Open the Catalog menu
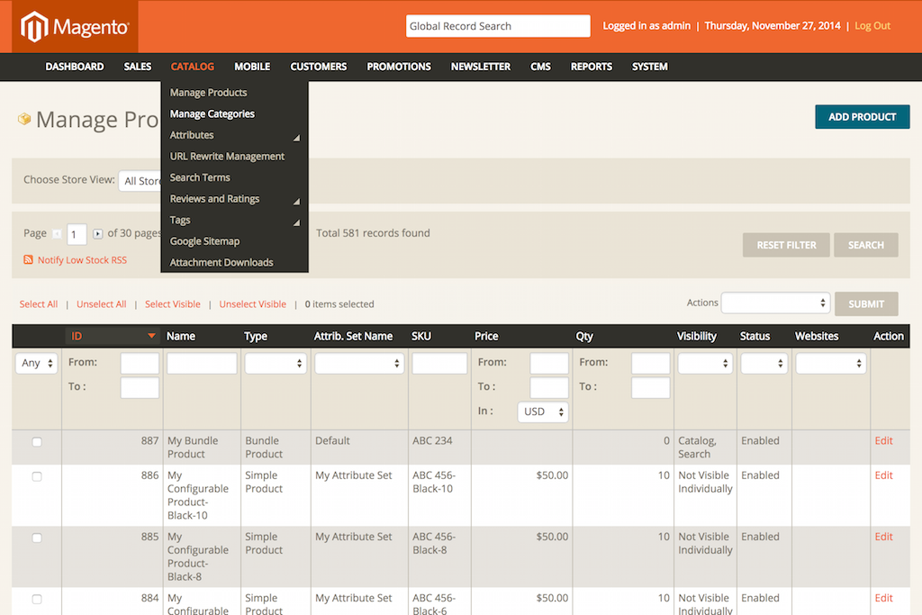This screenshot has width=922, height=615. [193, 67]
